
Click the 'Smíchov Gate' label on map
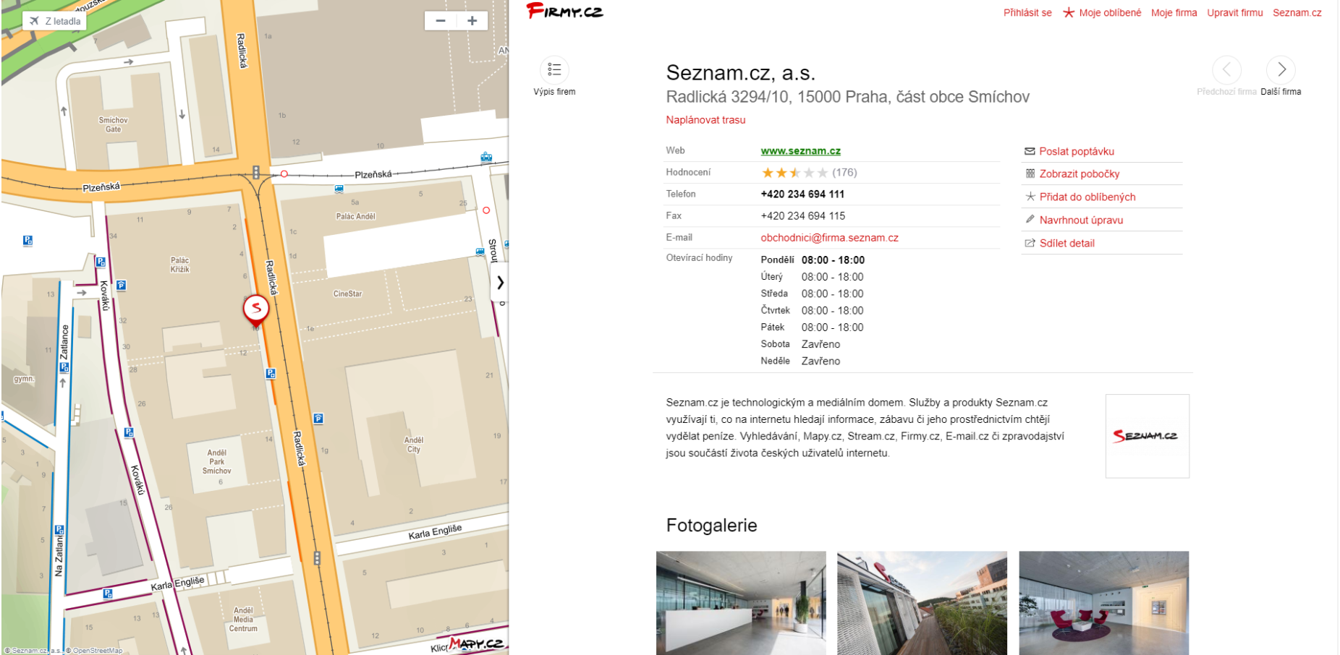click(113, 124)
